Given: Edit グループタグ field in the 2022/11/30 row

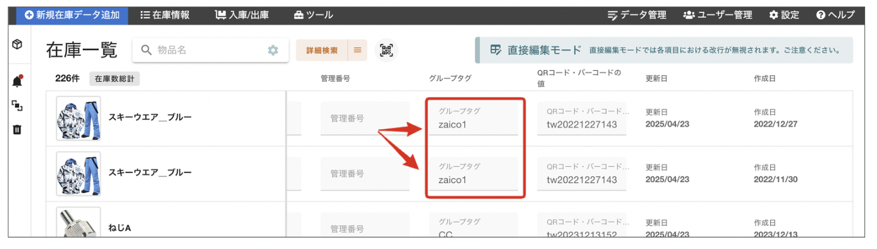Looking at the screenshot, I should pyautogui.click(x=473, y=173).
